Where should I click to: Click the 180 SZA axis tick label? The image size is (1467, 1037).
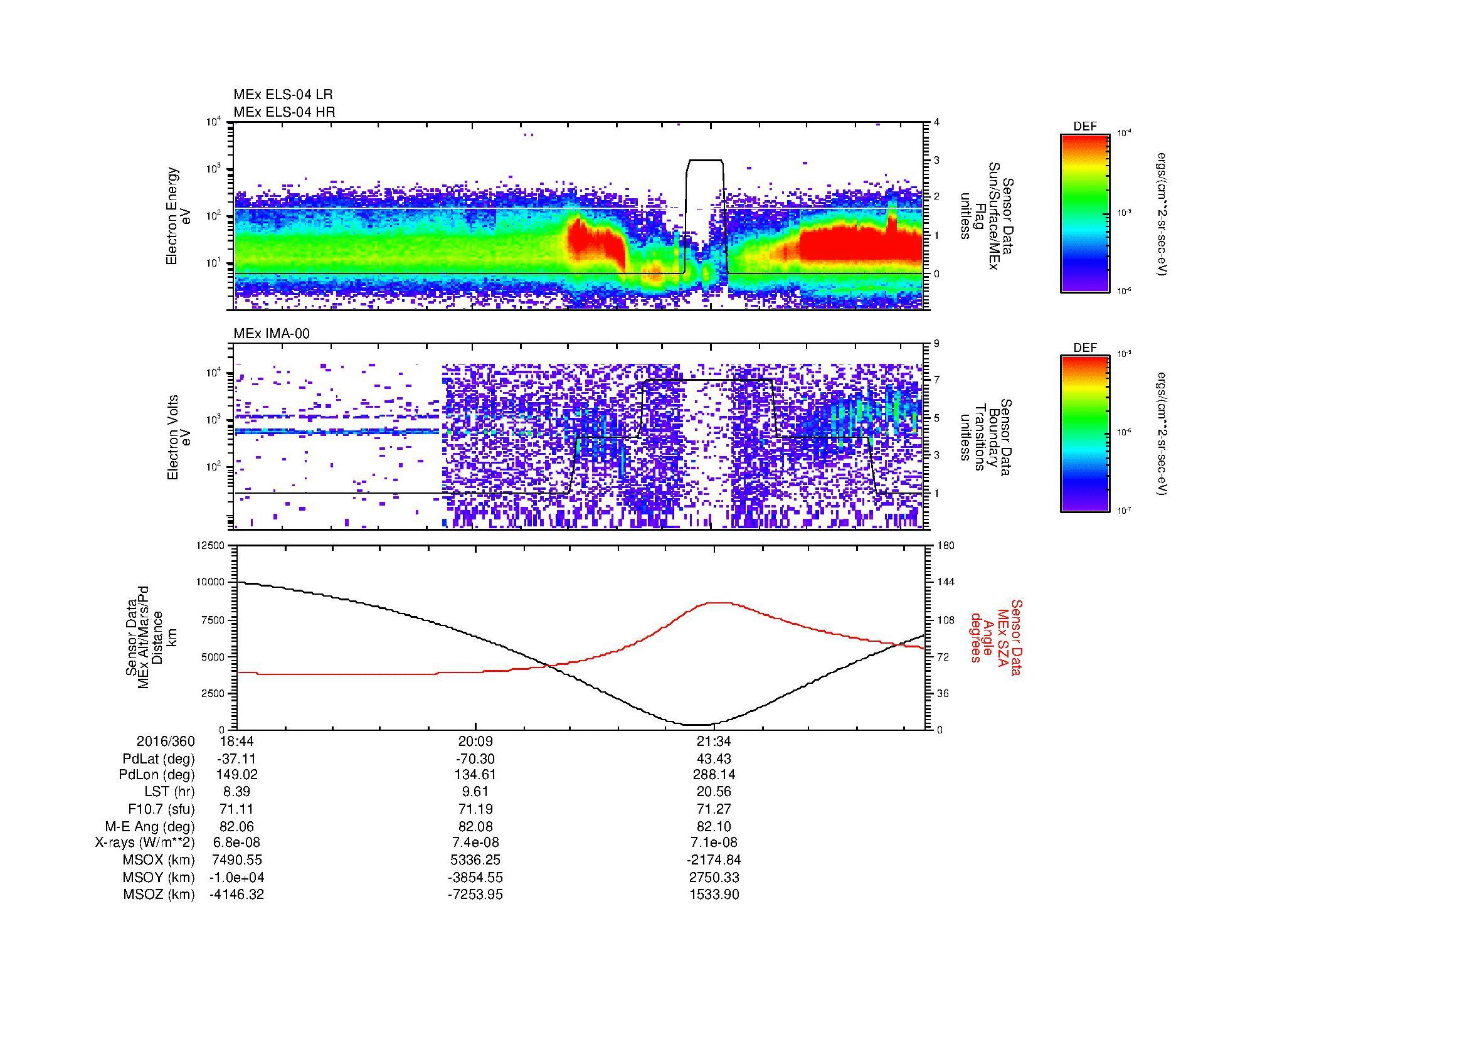(x=946, y=545)
